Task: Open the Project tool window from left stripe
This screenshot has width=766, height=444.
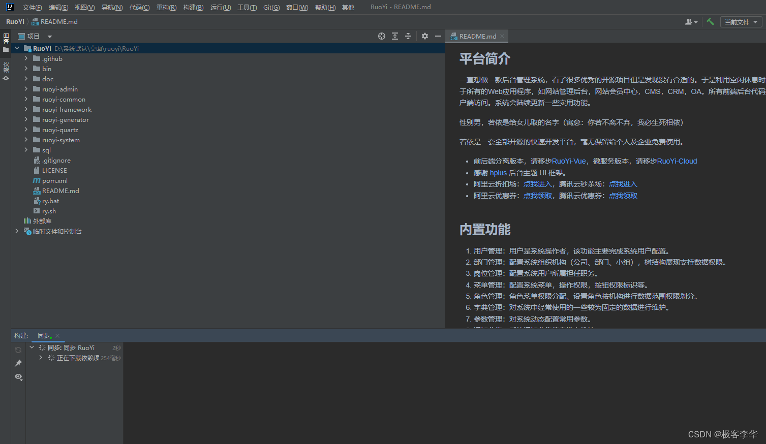Action: (x=6, y=43)
